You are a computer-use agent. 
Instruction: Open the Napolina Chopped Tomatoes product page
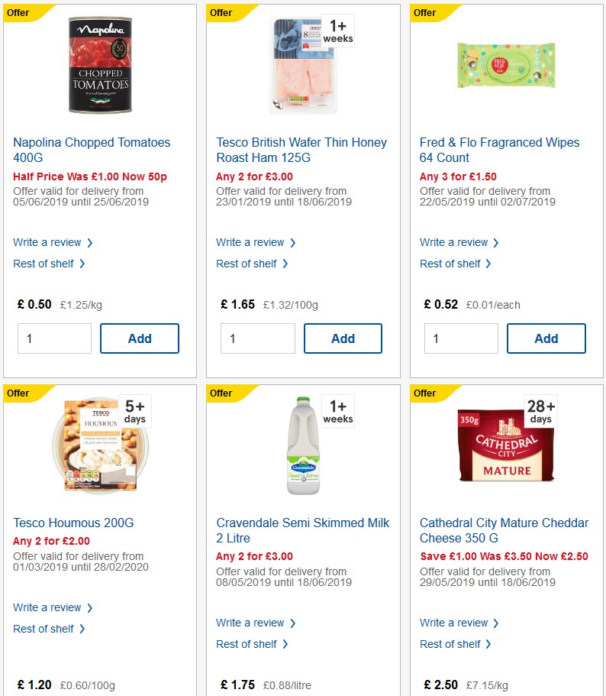coord(92,150)
